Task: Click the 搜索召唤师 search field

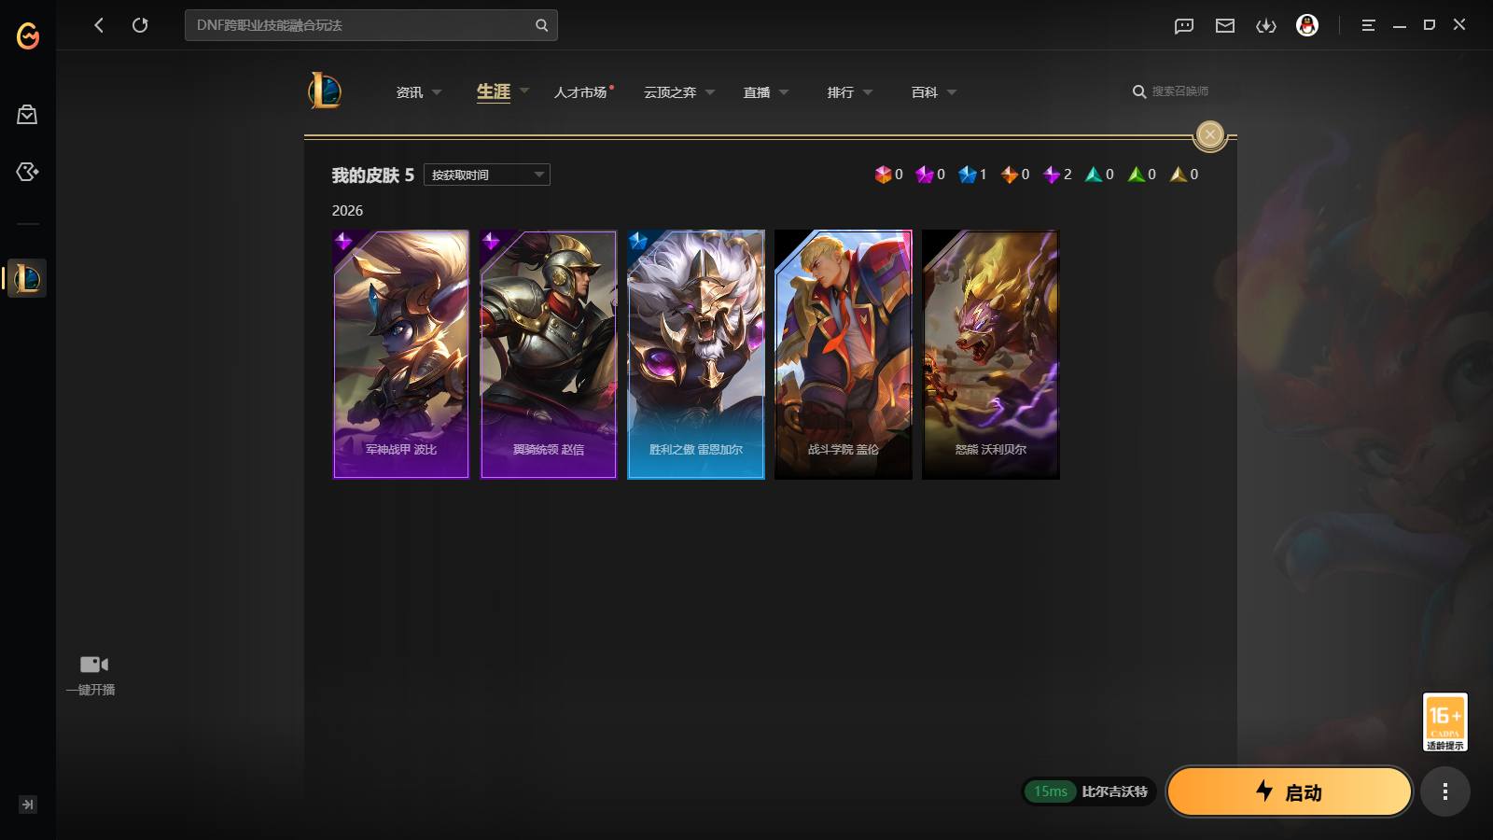Action: tap(1179, 91)
